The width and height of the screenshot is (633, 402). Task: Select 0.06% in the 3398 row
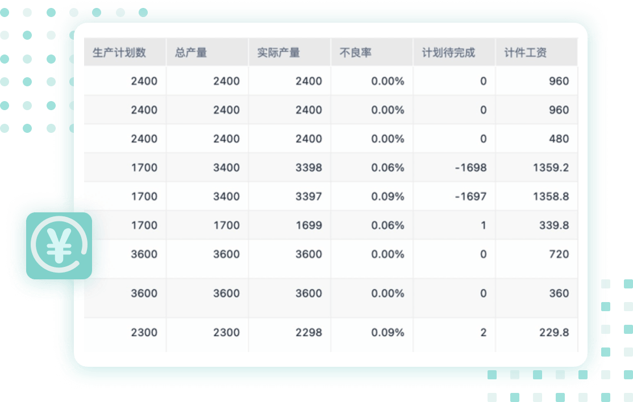tap(372, 167)
